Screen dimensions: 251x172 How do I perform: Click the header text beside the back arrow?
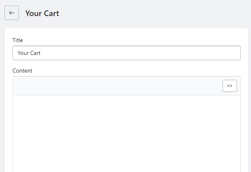pyautogui.click(x=42, y=13)
